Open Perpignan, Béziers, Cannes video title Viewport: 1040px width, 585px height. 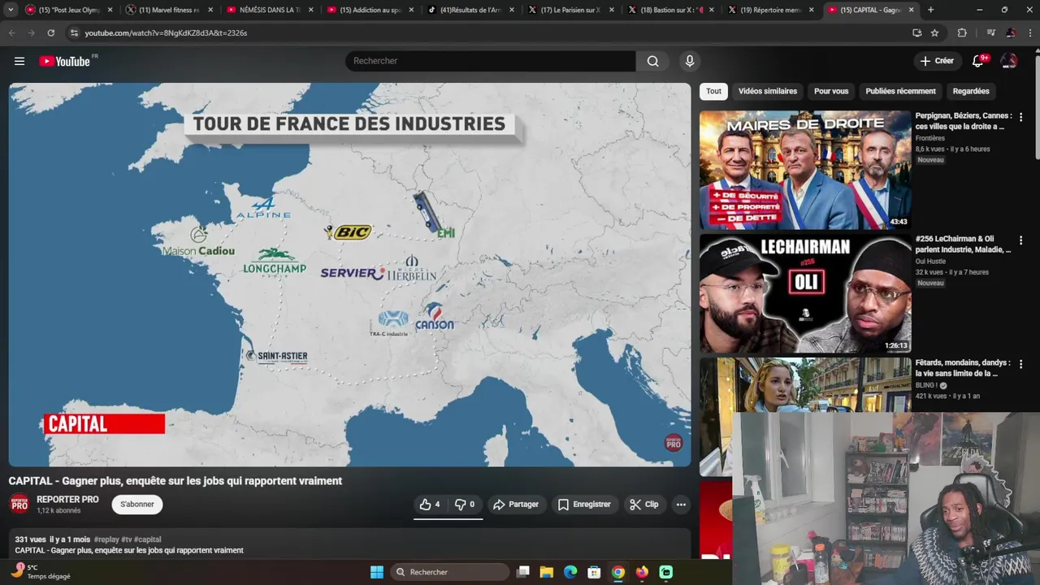pos(964,121)
